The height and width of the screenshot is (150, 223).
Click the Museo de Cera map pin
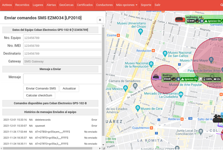click(x=138, y=108)
